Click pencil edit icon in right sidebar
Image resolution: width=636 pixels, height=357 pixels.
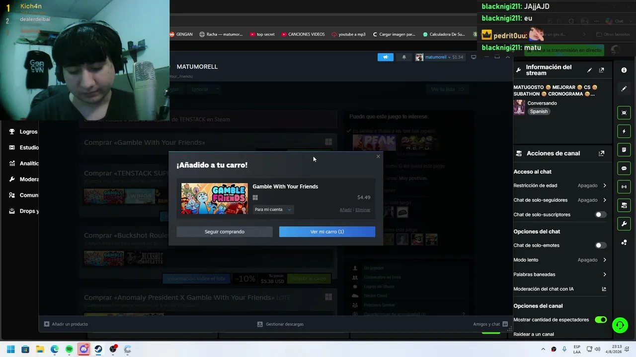pyautogui.click(x=624, y=89)
